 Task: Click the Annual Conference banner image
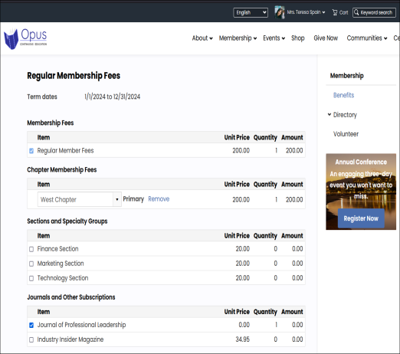pos(361,192)
